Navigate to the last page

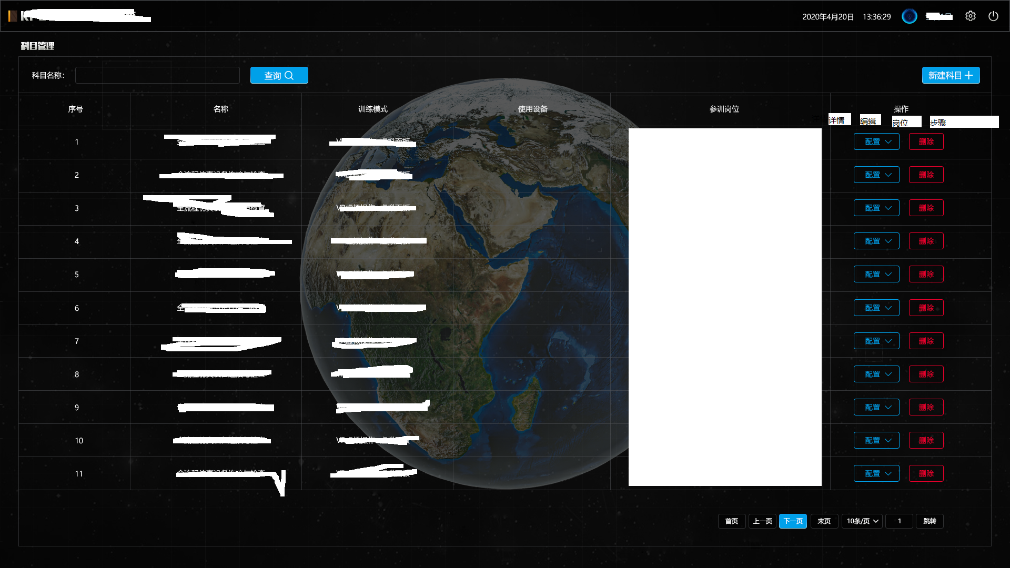(x=824, y=521)
